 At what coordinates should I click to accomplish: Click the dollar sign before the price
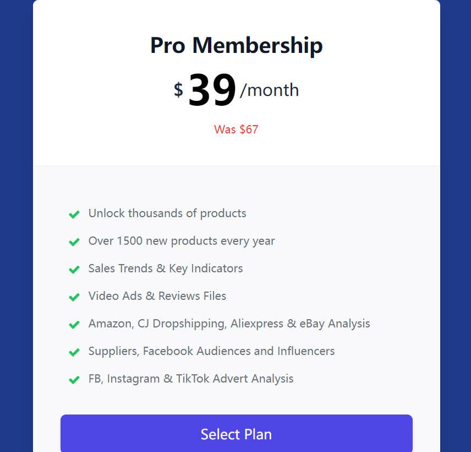pos(178,89)
